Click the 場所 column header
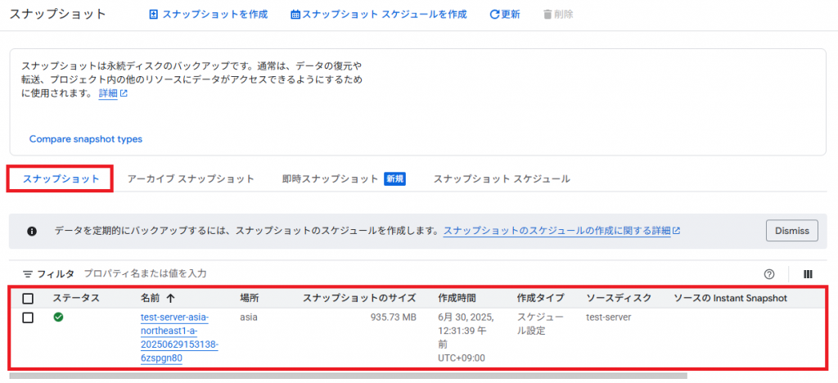Screen dimensions: 838x383 250,298
